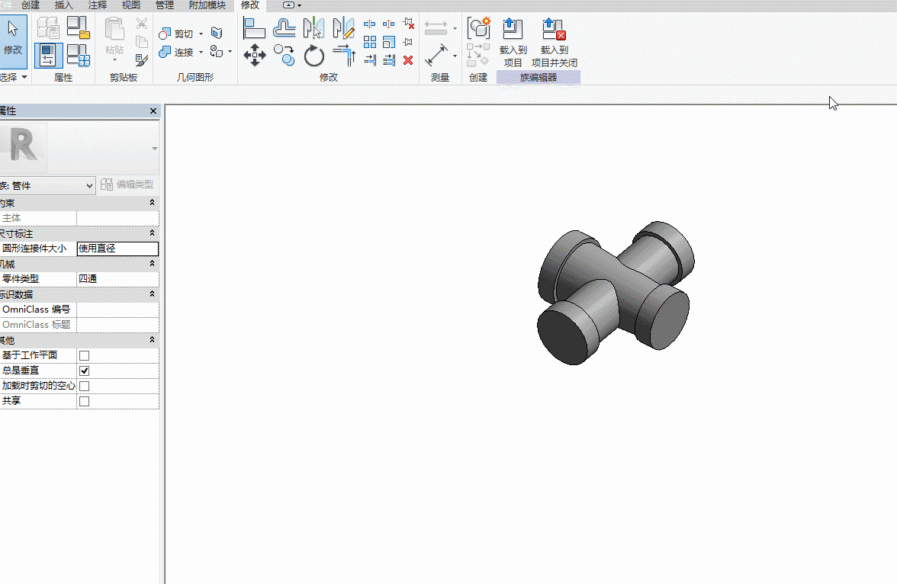Click the OmniClass 编号 value field
The image size is (897, 584).
117,310
